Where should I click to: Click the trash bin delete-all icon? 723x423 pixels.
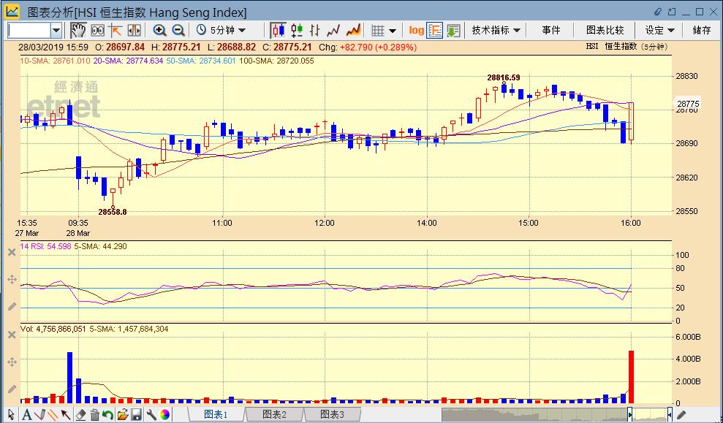click(x=94, y=414)
